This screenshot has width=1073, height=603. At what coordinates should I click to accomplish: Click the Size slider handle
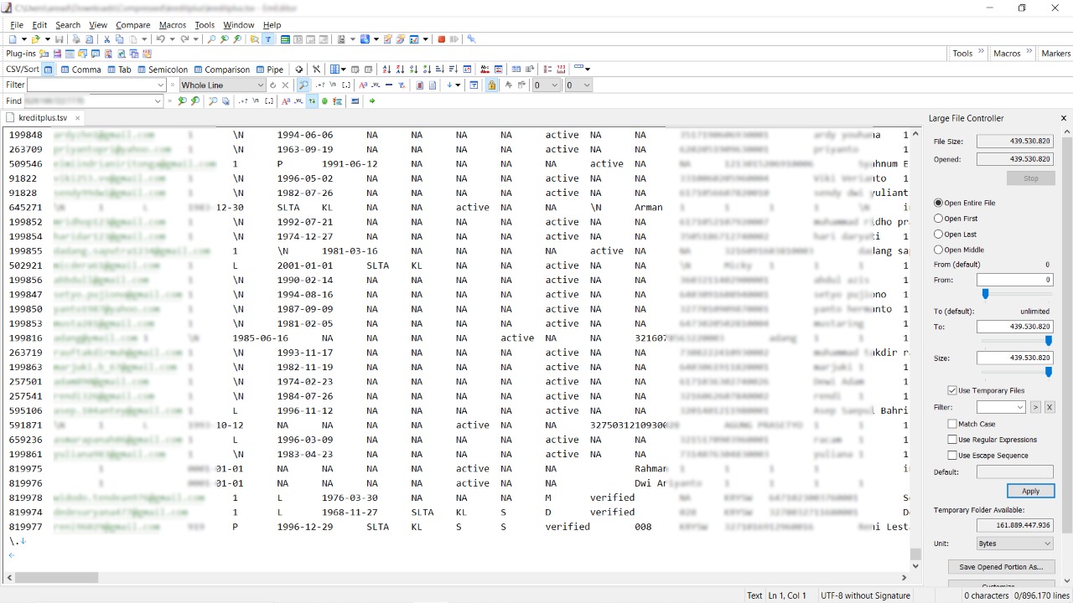(x=1048, y=372)
